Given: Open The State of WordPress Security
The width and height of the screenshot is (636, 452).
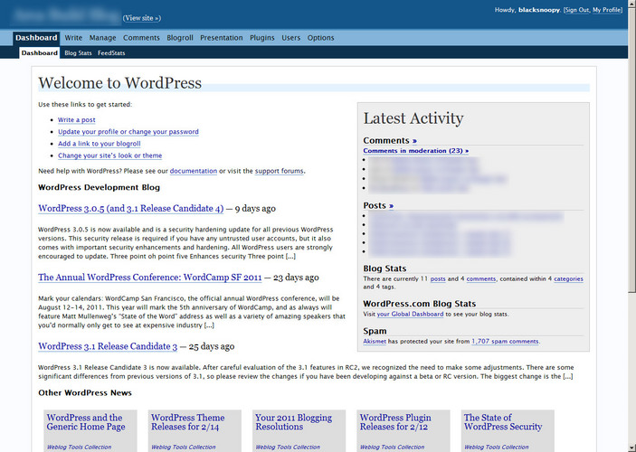Looking at the screenshot, I should (x=503, y=422).
